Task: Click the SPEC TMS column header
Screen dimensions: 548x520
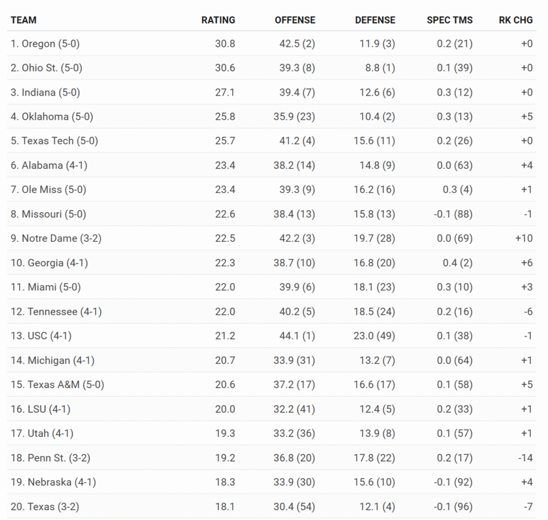Action: coord(450,20)
